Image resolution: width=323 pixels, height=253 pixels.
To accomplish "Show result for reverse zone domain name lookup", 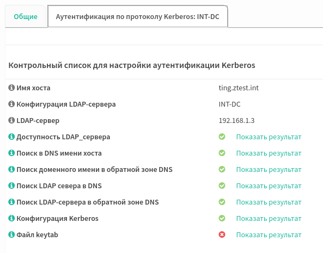I will tap(269, 170).
